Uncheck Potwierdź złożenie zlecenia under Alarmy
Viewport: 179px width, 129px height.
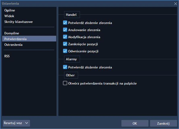tap(65, 67)
